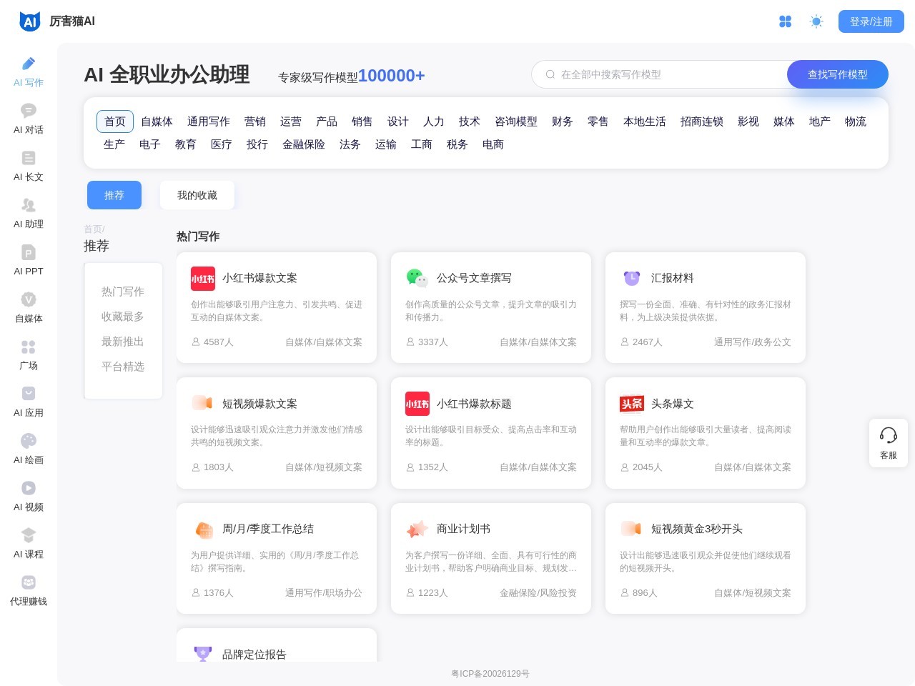This screenshot has width=915, height=686.
Task: Select the 税务 category tab
Action: coord(457,144)
